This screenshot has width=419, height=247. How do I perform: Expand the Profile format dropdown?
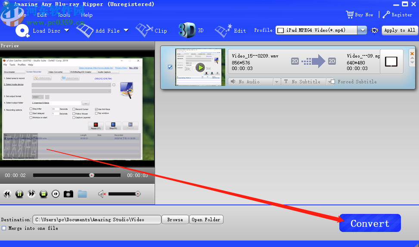point(362,30)
